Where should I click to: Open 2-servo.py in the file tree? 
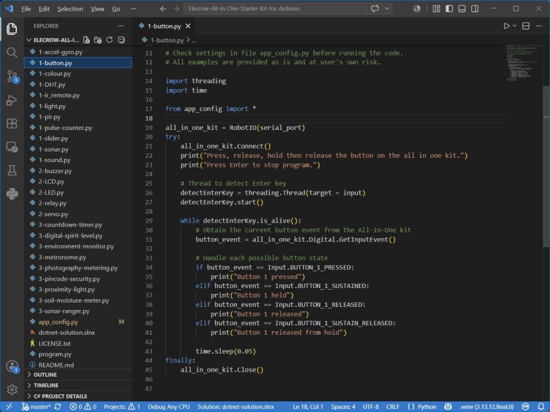[78, 214]
